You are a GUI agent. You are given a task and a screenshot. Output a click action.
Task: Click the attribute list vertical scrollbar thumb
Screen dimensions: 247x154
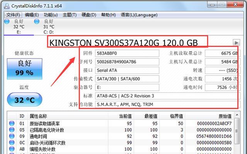click(x=237, y=131)
